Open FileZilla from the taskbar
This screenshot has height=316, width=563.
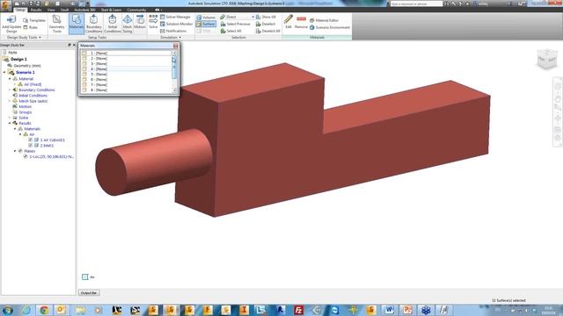click(298, 310)
